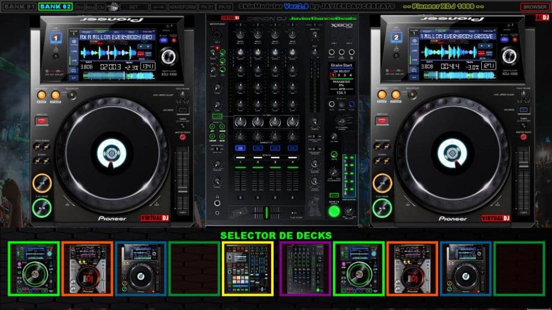Click the double-arrow swap button in top bar
Viewport: 552px width, 310px height.
coord(158,7)
